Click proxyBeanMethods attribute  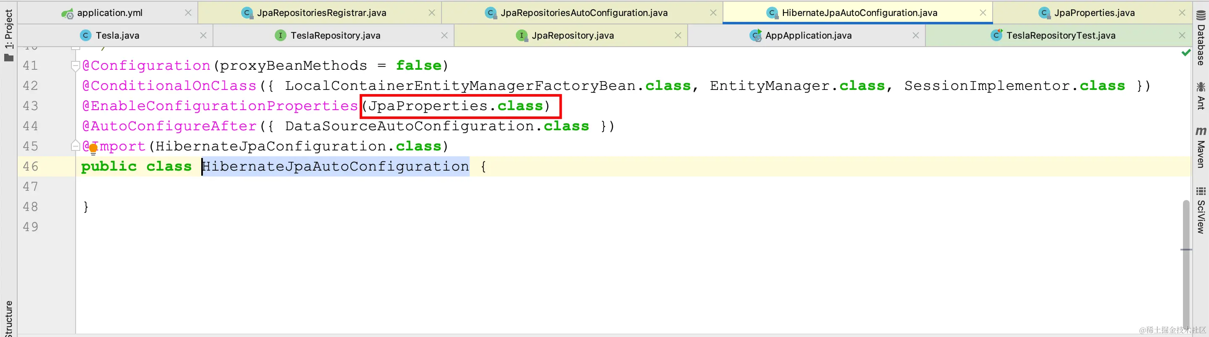click(x=294, y=66)
